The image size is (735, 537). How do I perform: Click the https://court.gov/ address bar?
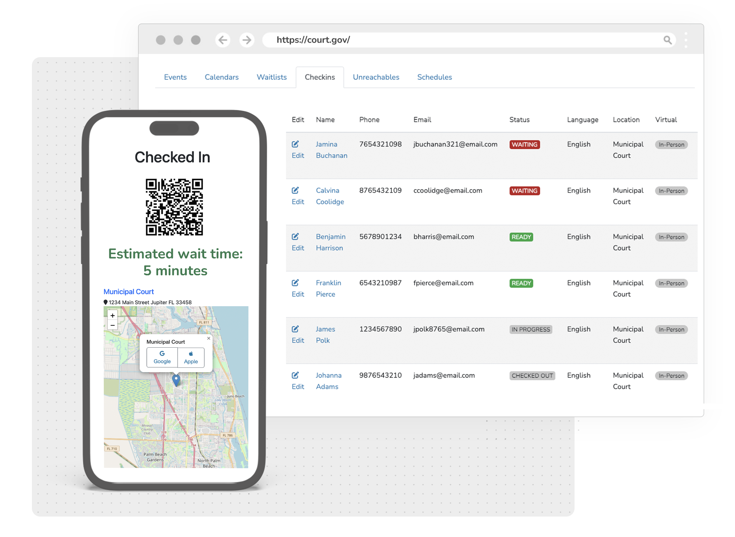pyautogui.click(x=469, y=40)
